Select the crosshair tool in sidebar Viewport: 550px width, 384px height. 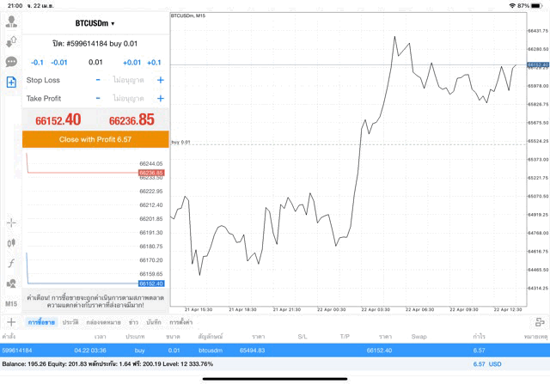[x=11, y=222]
